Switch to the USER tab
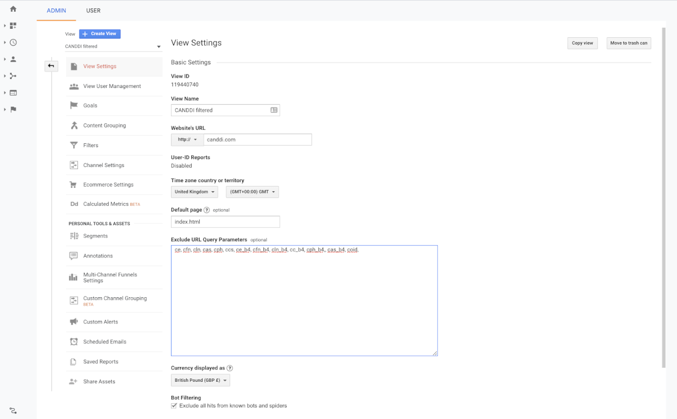Viewport: 677px width, 419px height. click(94, 11)
